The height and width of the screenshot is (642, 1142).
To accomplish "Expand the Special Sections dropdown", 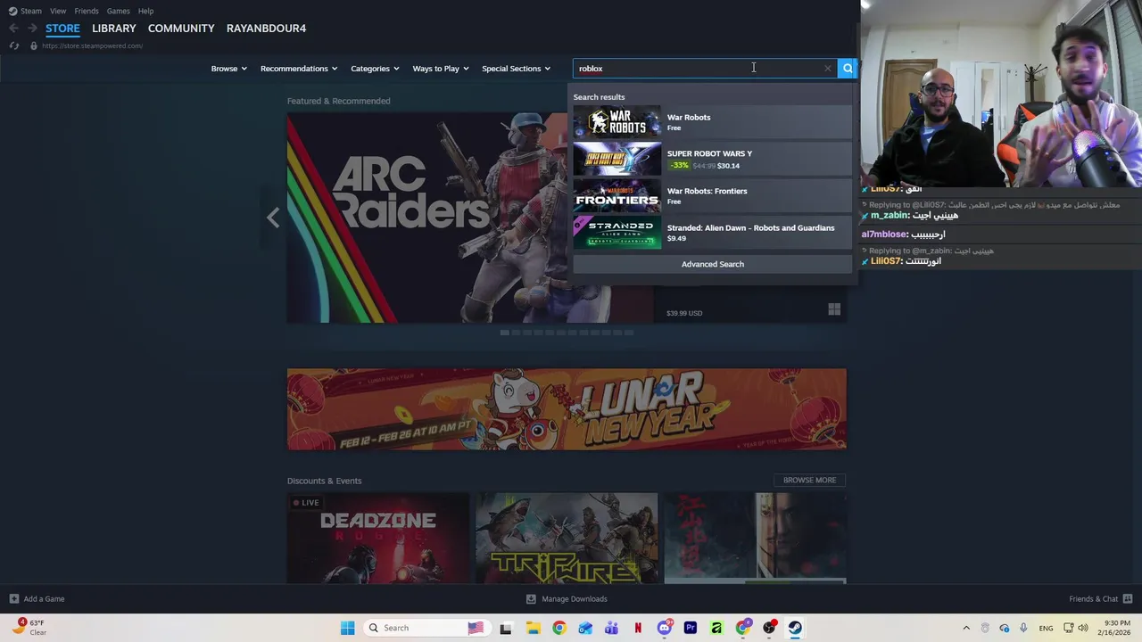I will (516, 69).
